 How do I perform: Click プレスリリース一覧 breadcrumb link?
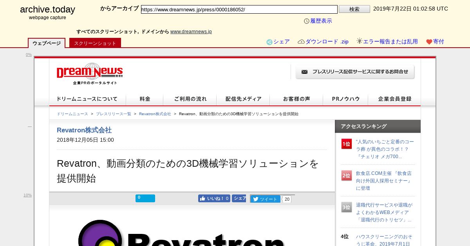click(x=114, y=114)
